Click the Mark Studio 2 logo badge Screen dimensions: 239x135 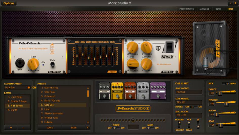tap(133, 108)
